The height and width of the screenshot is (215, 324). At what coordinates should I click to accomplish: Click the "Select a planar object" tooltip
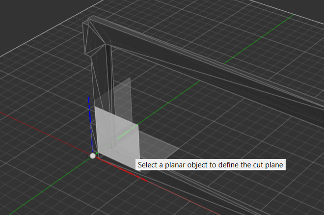pyautogui.click(x=210, y=165)
